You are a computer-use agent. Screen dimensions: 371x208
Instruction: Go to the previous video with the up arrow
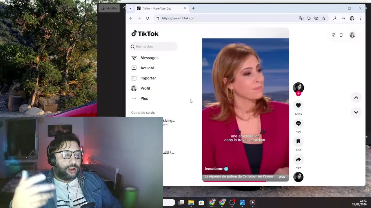pyautogui.click(x=356, y=98)
